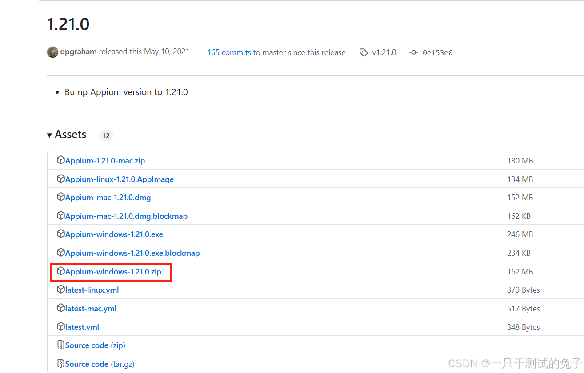This screenshot has width=584, height=373.
Task: Download latest.yml file
Action: pyautogui.click(x=82, y=327)
